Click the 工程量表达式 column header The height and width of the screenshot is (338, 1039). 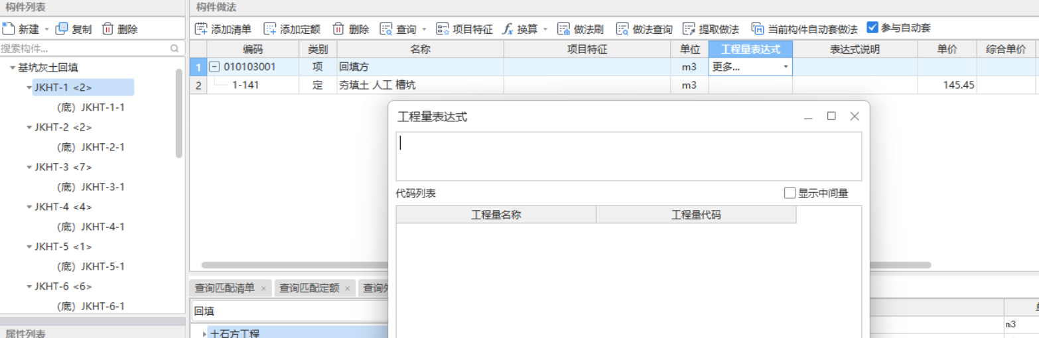click(x=750, y=49)
